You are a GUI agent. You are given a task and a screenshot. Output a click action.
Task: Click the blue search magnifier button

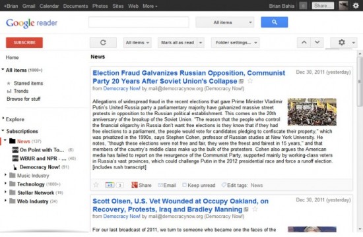coord(275,22)
